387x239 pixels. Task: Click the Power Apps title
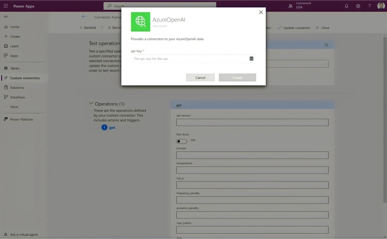[24, 6]
